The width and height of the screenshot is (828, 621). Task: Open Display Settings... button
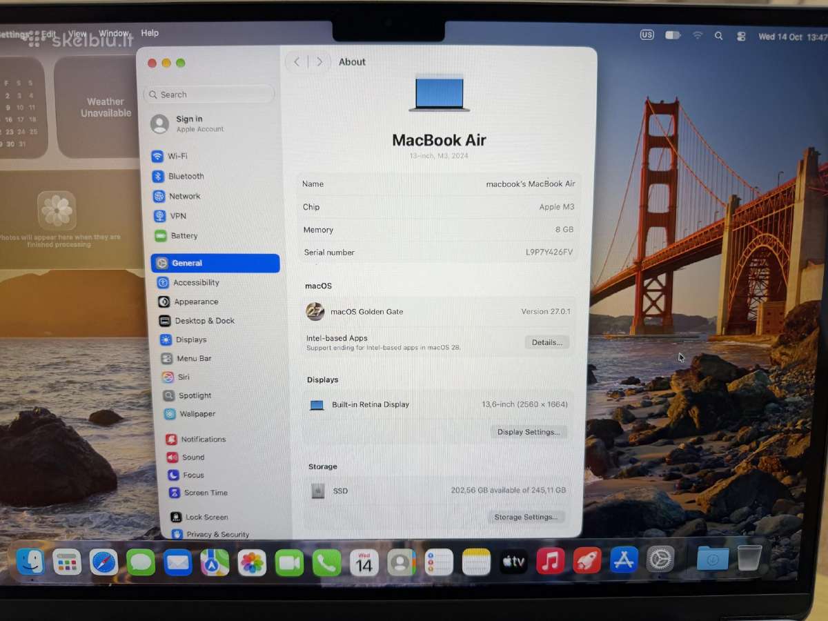(x=529, y=432)
